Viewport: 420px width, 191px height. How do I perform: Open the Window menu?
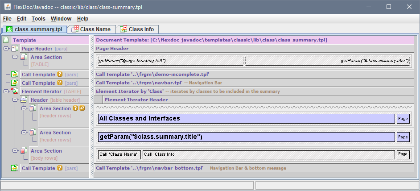pyautogui.click(x=61, y=19)
